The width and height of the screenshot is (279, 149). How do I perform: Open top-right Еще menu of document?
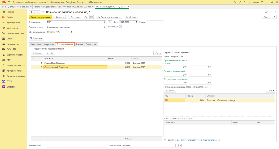(266, 17)
